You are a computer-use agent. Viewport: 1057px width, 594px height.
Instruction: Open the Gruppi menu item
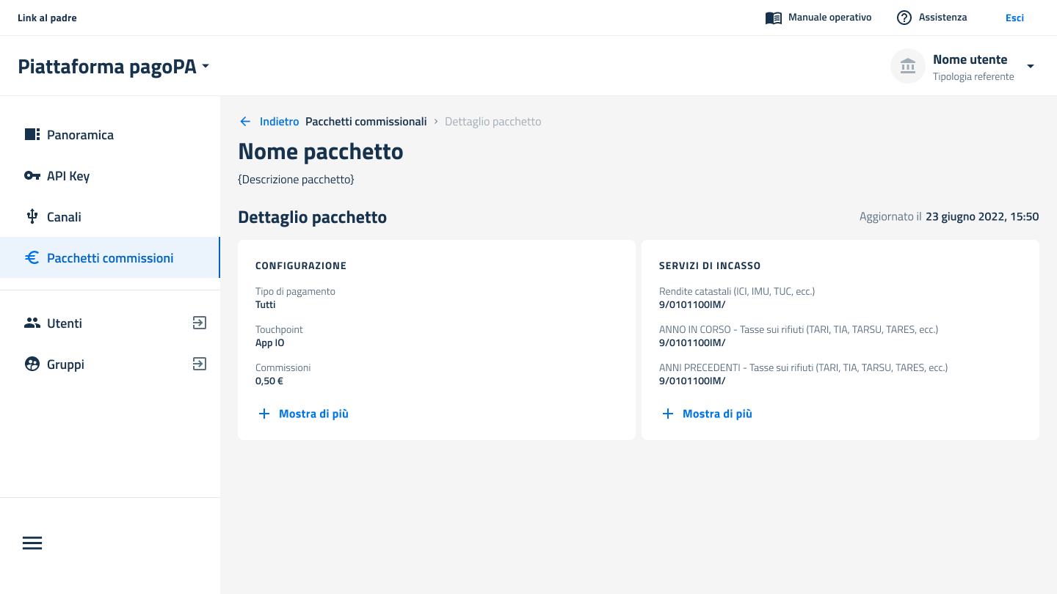coord(65,364)
